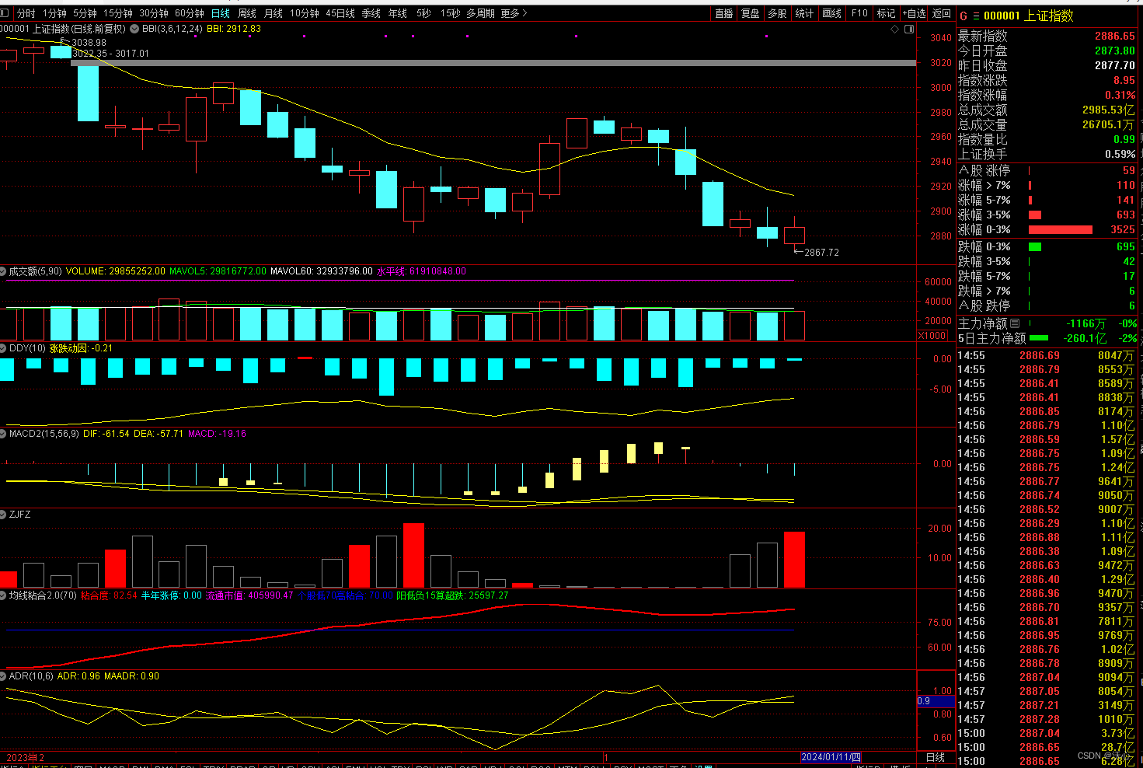
Task: Click the 最新指数 value 2886.65
Action: tap(1114, 37)
